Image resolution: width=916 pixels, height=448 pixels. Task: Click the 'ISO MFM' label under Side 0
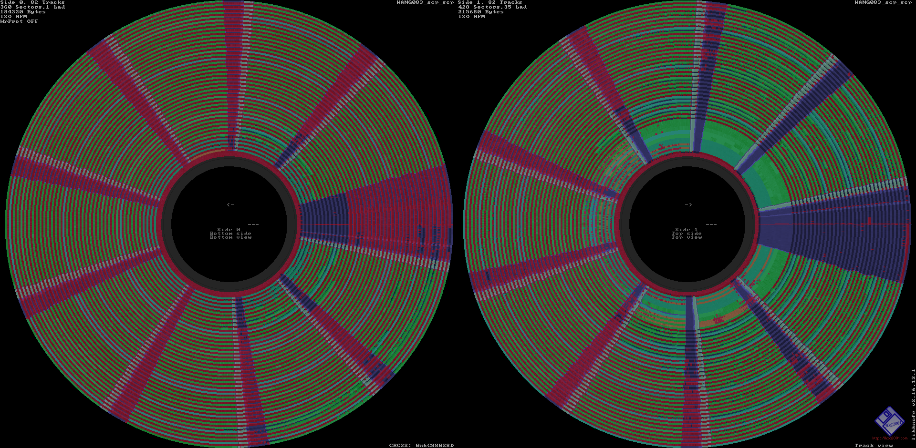pos(14,17)
